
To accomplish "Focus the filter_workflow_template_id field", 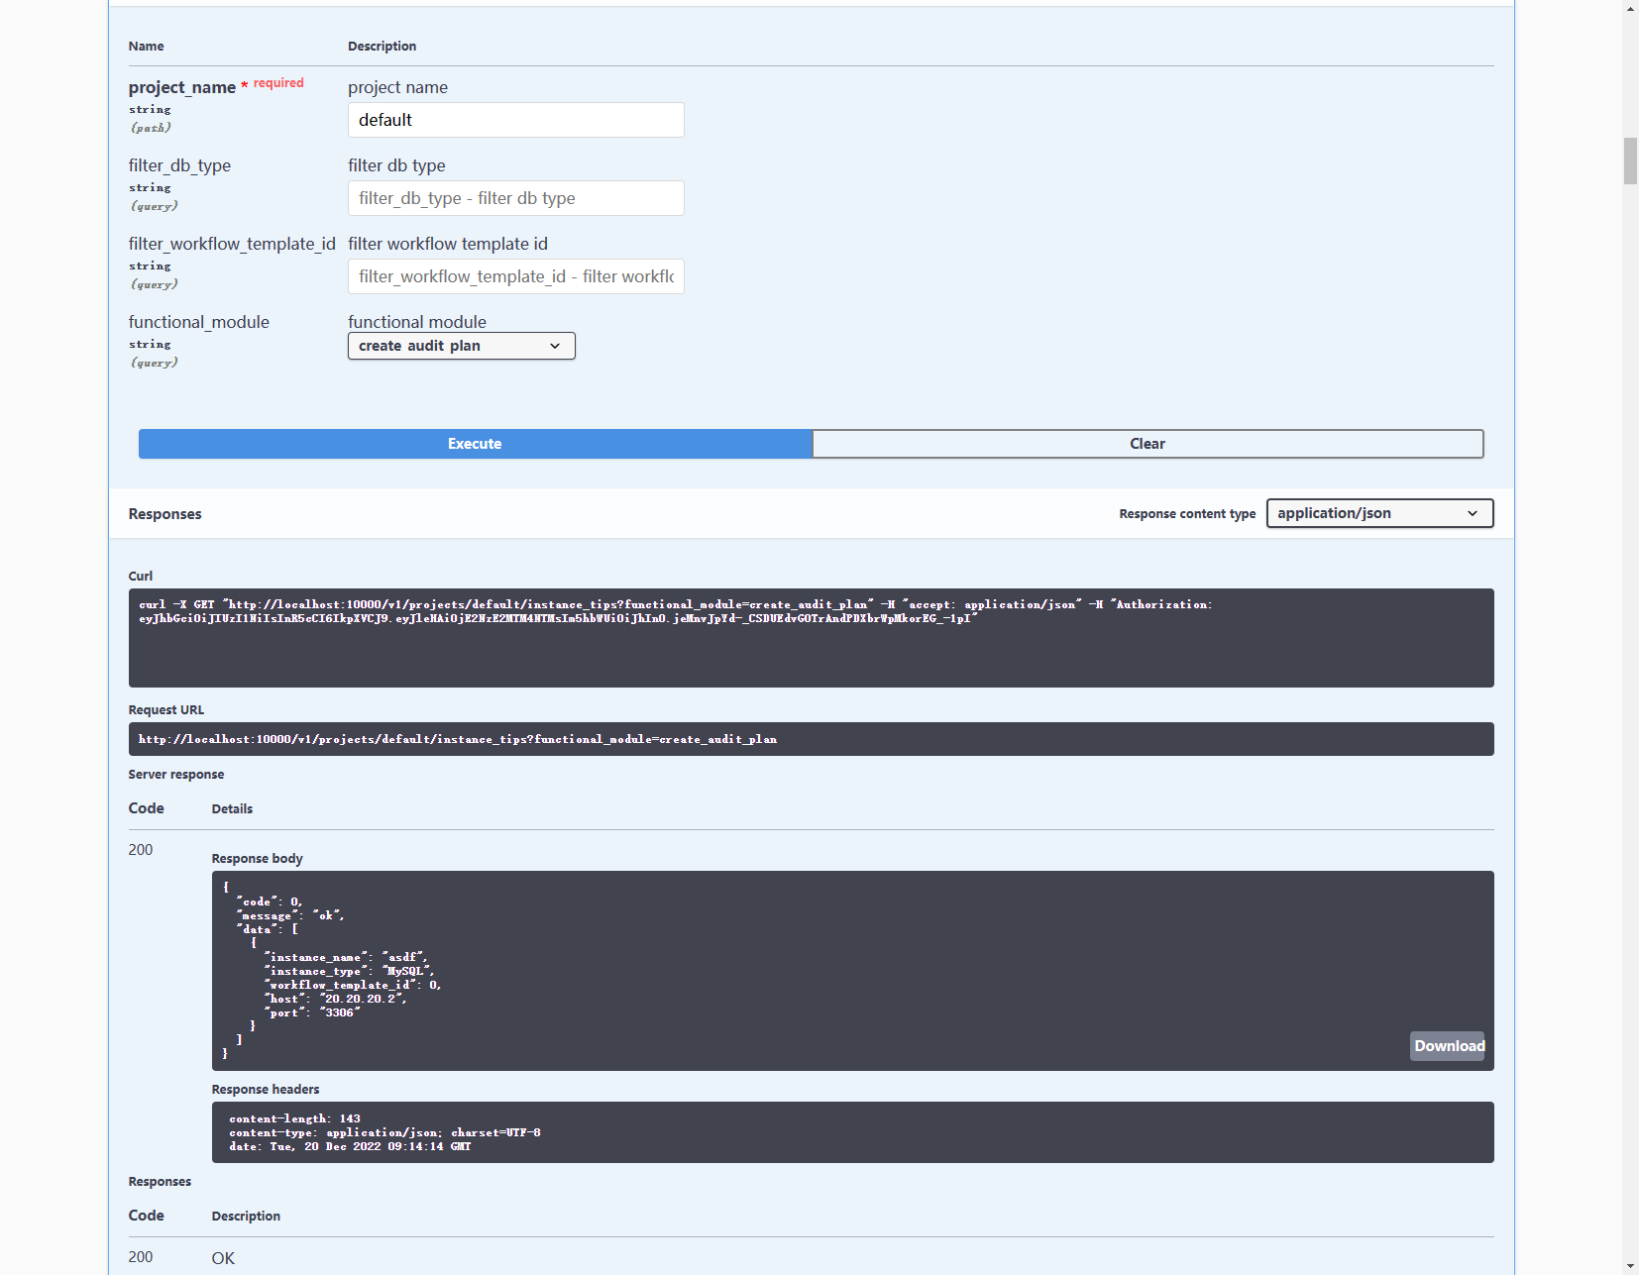I will (515, 276).
